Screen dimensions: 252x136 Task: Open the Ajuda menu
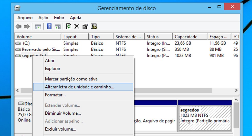(75, 18)
